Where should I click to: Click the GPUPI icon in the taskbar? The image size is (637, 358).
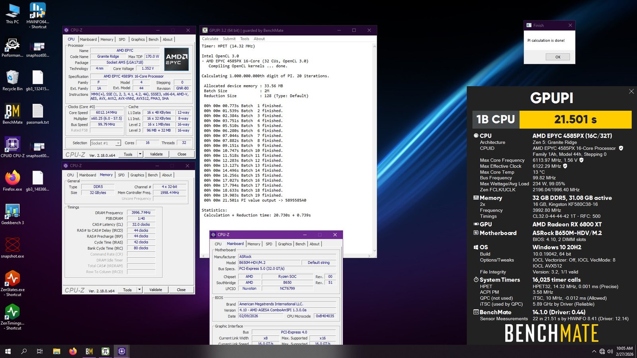coord(105,351)
